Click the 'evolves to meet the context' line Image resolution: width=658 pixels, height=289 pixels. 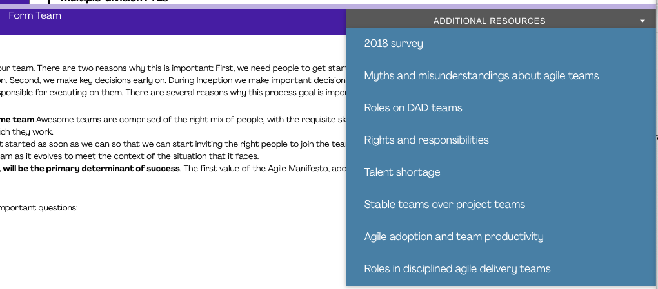tap(129, 156)
